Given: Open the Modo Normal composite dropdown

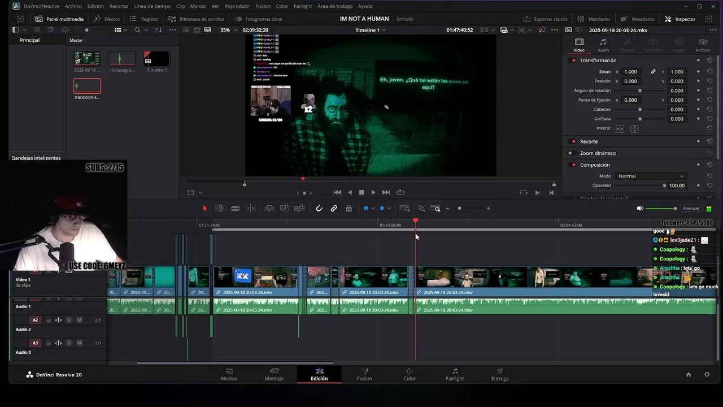Looking at the screenshot, I should pos(650,176).
